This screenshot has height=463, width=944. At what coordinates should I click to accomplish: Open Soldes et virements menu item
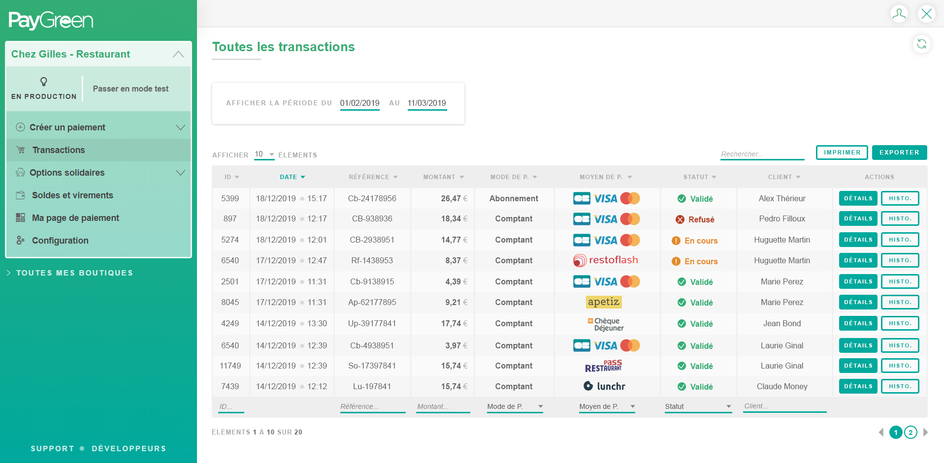[98, 195]
